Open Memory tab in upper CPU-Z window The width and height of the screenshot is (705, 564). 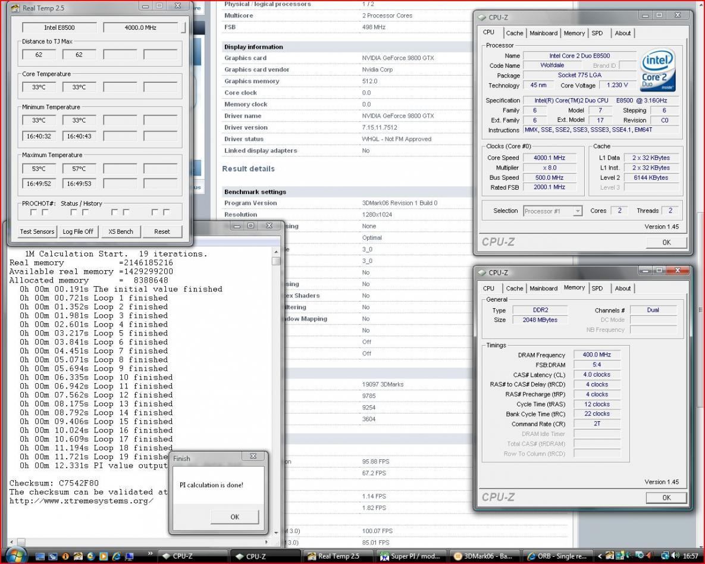click(574, 33)
